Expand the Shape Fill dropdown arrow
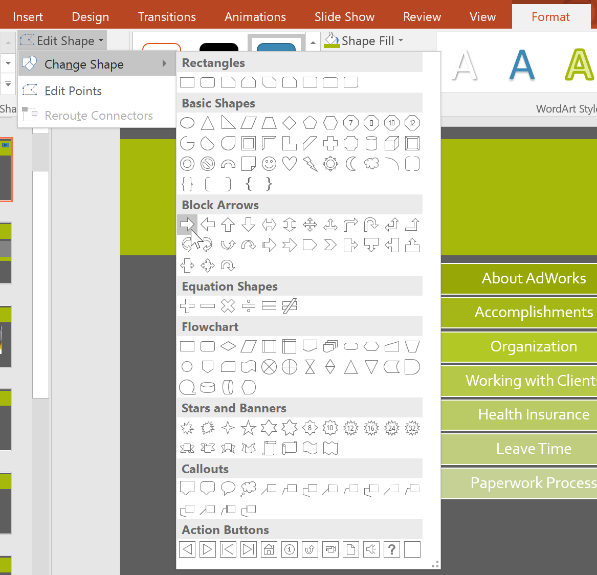 click(x=401, y=40)
